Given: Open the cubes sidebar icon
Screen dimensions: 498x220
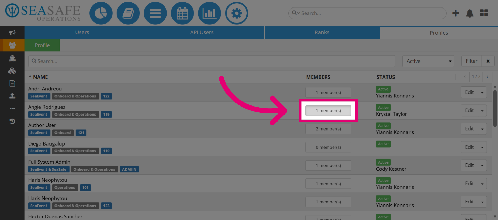Looking at the screenshot, I should 12,71.
